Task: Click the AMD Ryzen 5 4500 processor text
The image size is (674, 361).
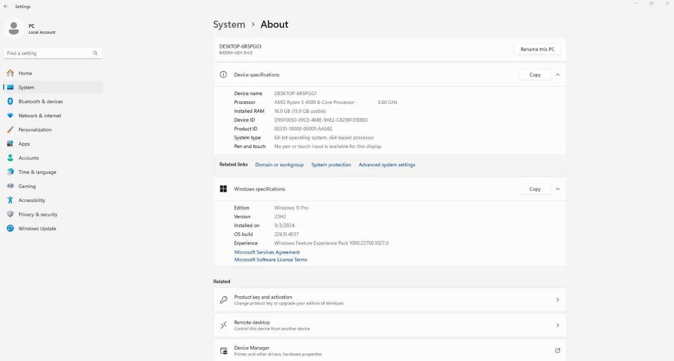Action: pos(314,102)
